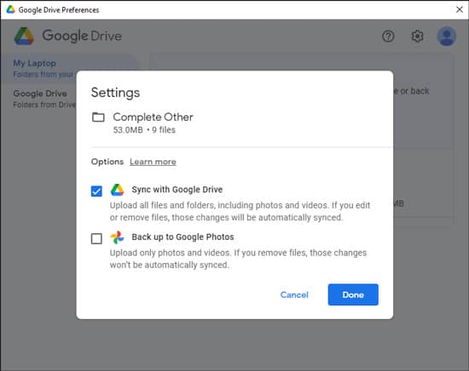
Task: Open the settings gear icon
Action: [417, 36]
